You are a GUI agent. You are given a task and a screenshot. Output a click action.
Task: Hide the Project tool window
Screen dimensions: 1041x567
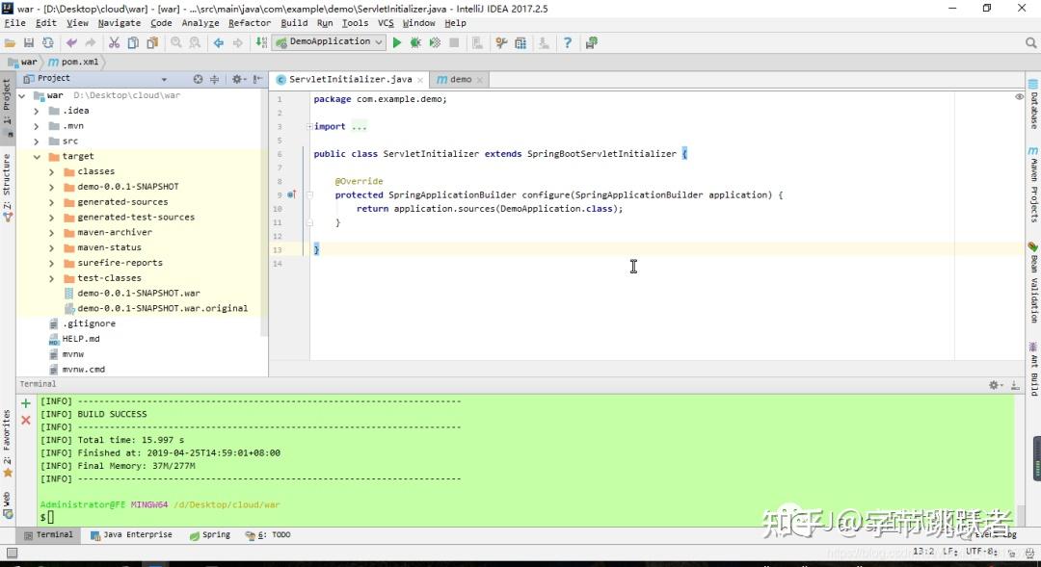pos(258,78)
